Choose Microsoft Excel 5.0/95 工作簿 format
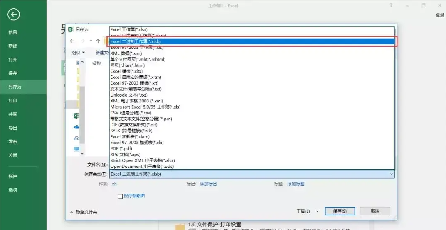 [x=252, y=107]
